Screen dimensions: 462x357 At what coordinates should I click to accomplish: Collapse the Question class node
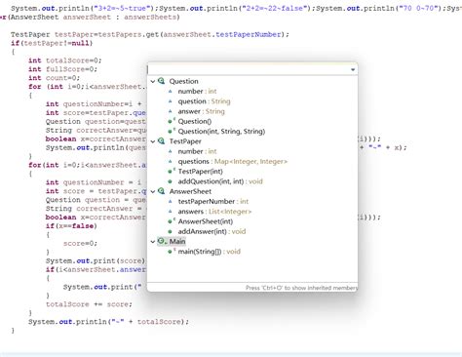coord(153,81)
